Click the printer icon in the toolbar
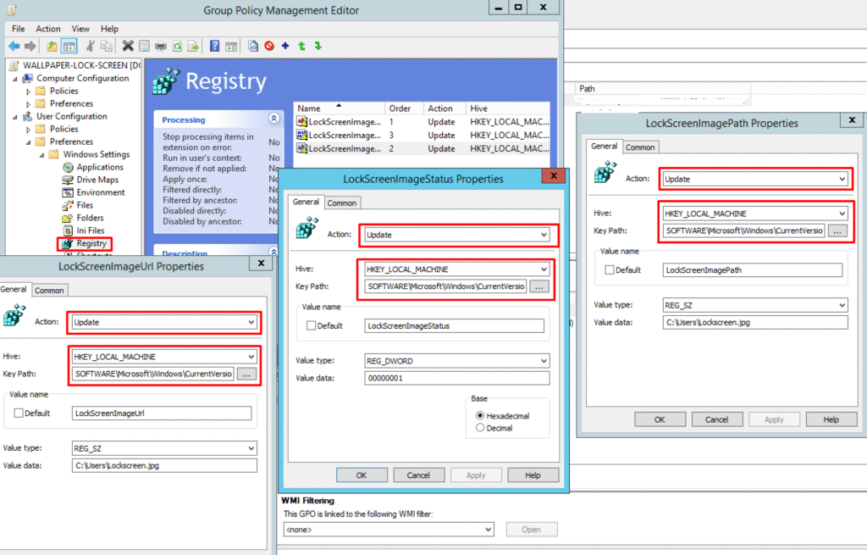 (x=161, y=46)
